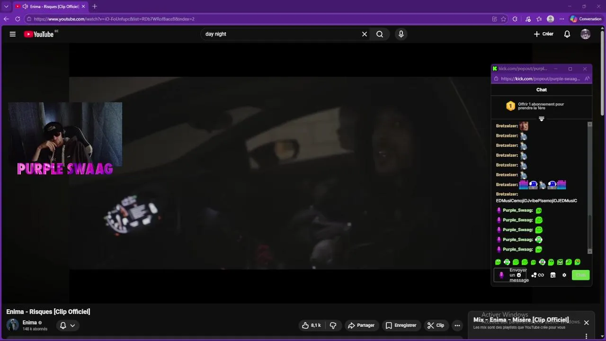The width and height of the screenshot is (606, 341).
Task: Open browser settings and more menu
Action: [x=562, y=19]
